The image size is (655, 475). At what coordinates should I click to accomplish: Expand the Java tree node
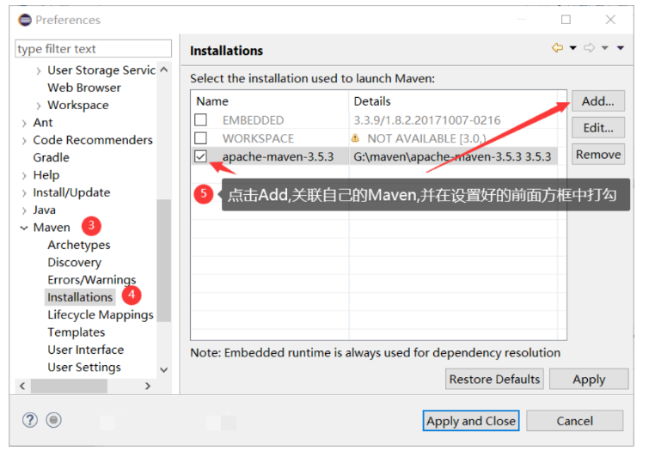(24, 210)
